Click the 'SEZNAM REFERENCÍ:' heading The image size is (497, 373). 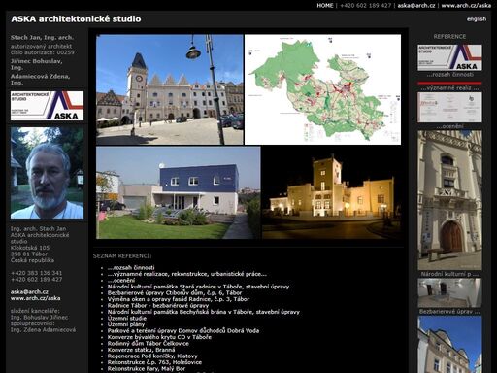point(122,256)
